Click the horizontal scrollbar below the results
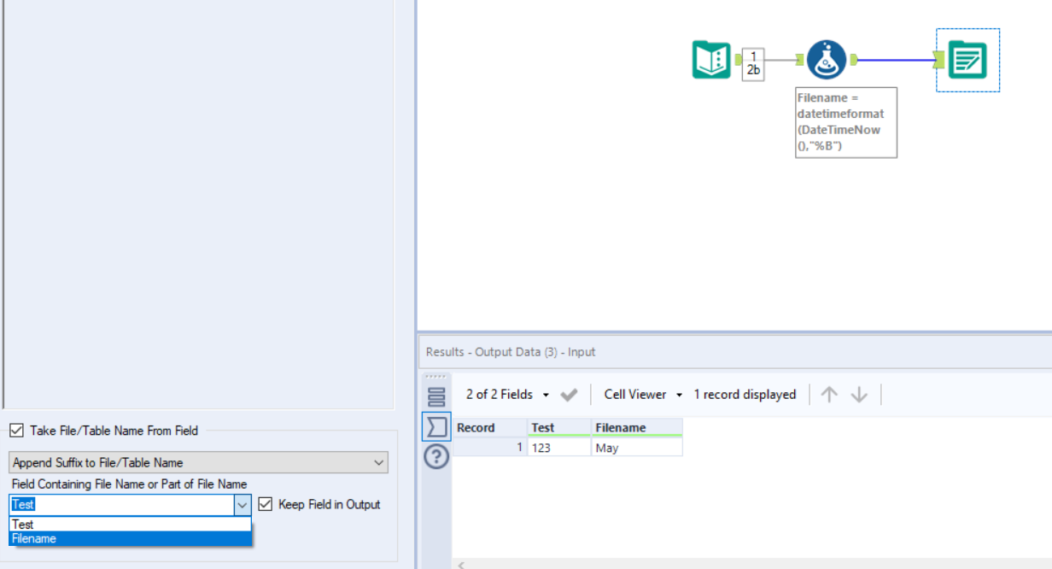This screenshot has height=569, width=1052. (683, 565)
